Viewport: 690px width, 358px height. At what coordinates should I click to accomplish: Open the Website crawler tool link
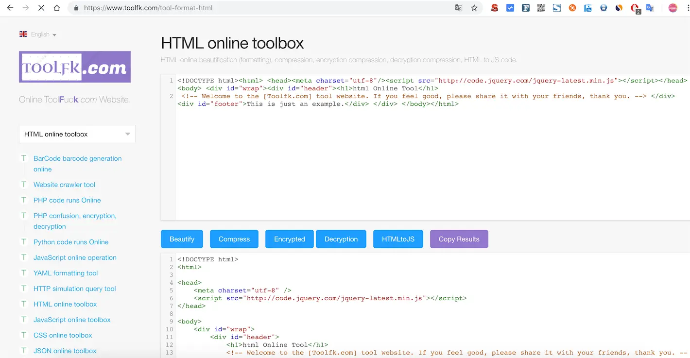(64, 185)
